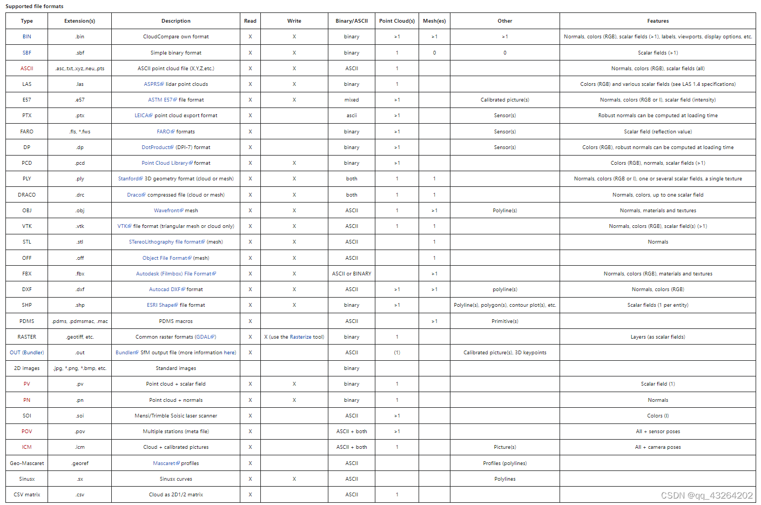Select the '.geotiff, etc.' extension cell
This screenshot has height=505, width=761.
tap(80, 337)
